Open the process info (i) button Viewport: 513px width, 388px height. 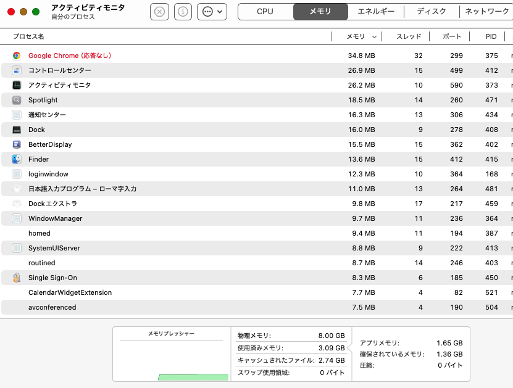pyautogui.click(x=183, y=12)
